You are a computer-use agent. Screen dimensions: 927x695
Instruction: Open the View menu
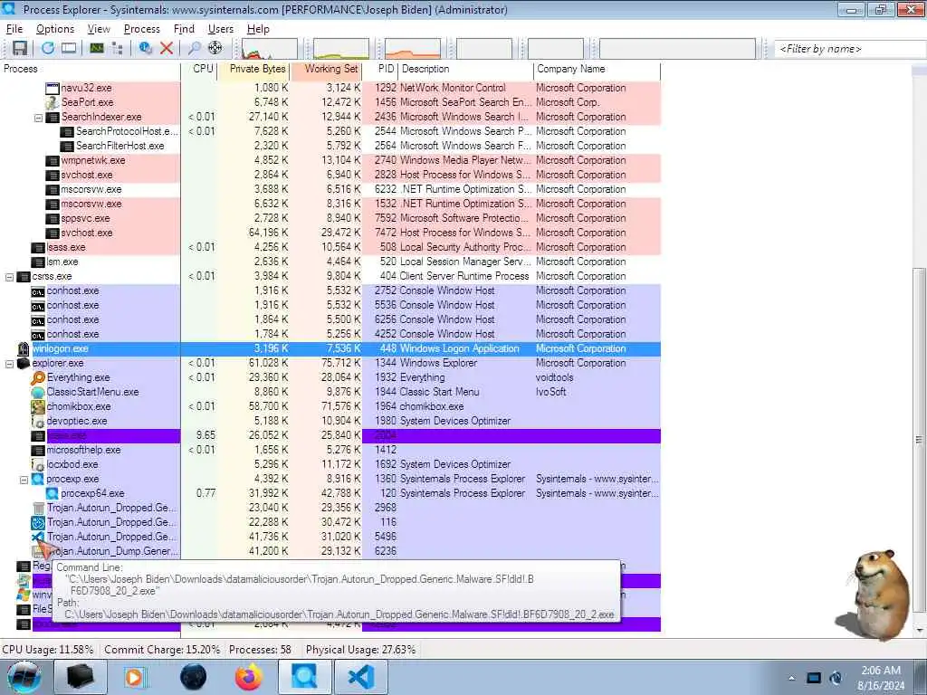[99, 29]
